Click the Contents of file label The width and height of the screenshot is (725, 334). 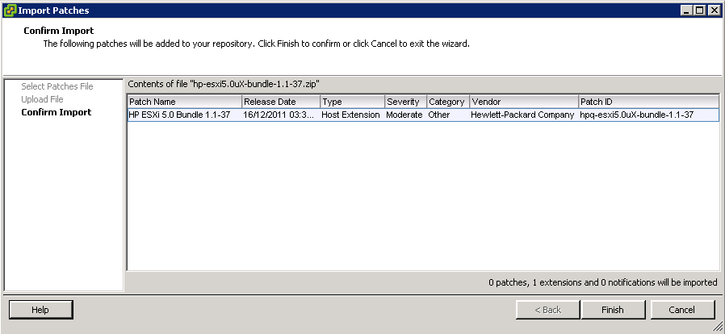(x=224, y=84)
